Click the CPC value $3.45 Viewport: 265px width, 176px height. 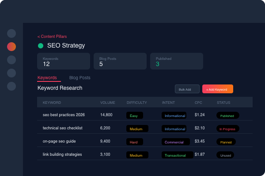(x=200, y=141)
